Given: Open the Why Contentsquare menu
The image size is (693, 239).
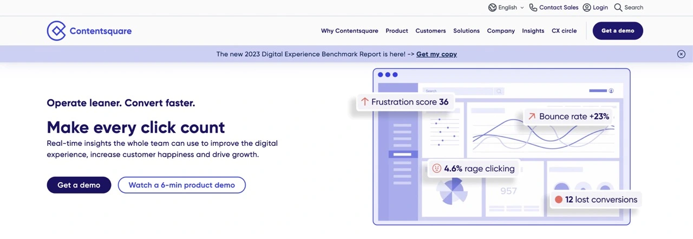Looking at the screenshot, I should point(350,31).
